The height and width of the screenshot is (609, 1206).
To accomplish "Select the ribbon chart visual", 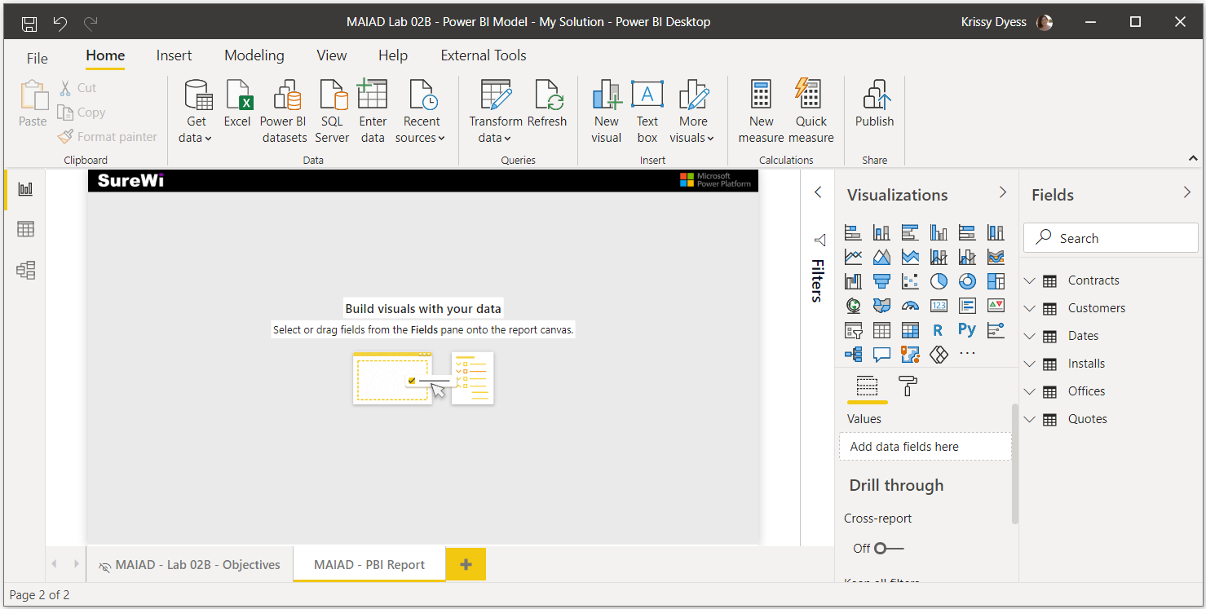I will coord(996,258).
